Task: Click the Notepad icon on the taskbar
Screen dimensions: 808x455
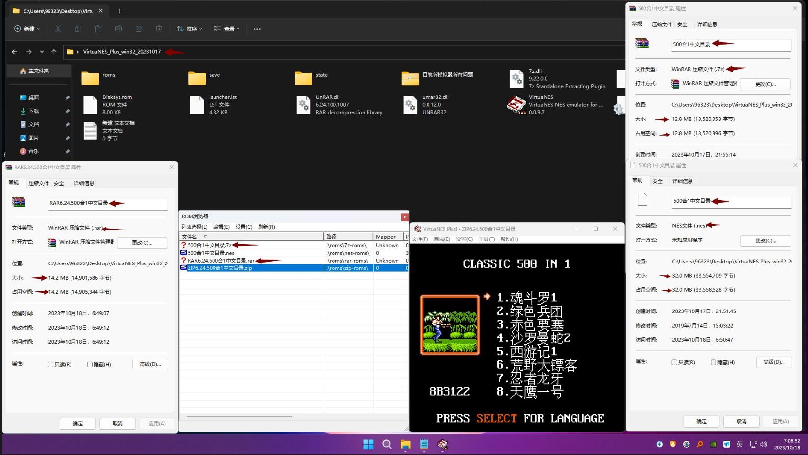Action: [x=424, y=444]
